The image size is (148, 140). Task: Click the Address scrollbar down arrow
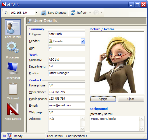pyautogui.click(x=83, y=129)
